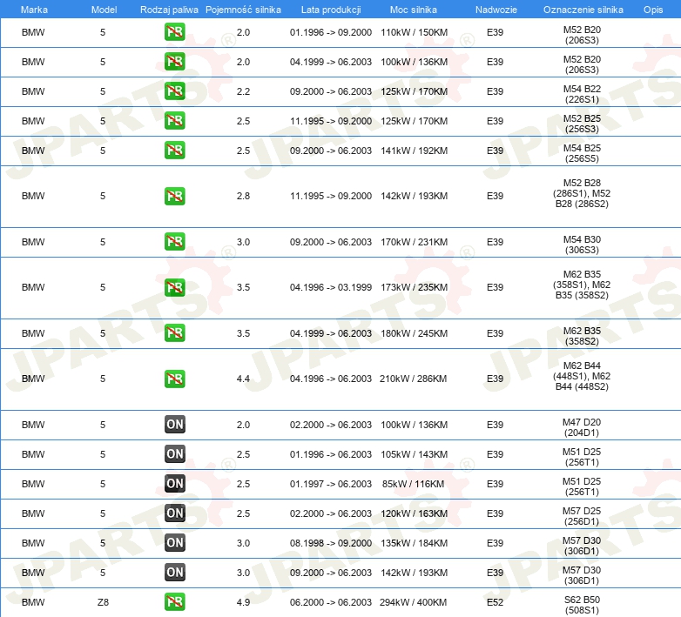Screen dimensions: 681x617
Task: Select the "Lata produkcji" column header
Action: tap(331, 9)
